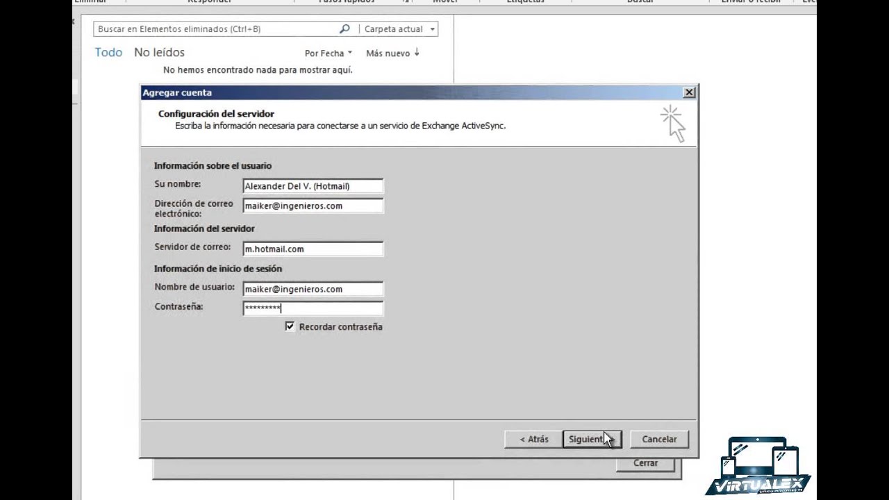Proceed with the Siguiente button
The image size is (889, 500).
click(592, 439)
